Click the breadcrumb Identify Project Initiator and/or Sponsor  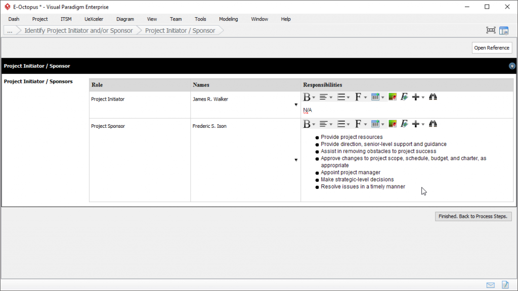click(78, 30)
